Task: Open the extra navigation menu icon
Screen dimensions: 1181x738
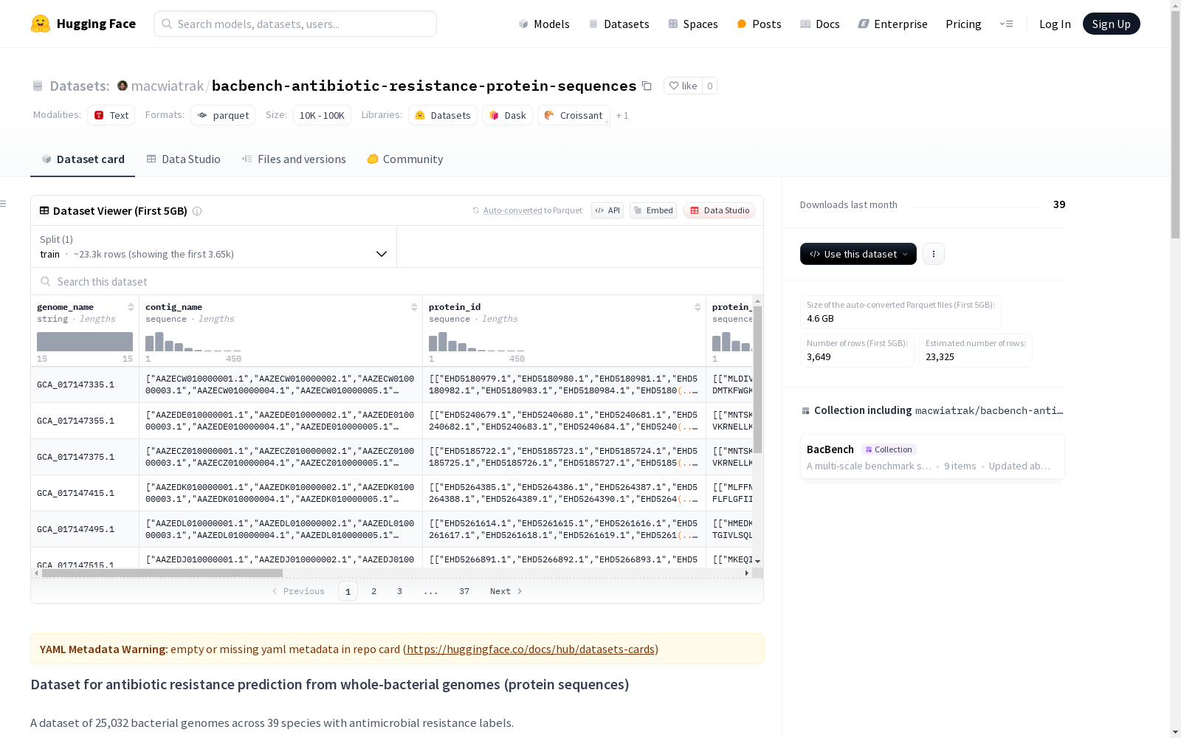Action: [1006, 24]
